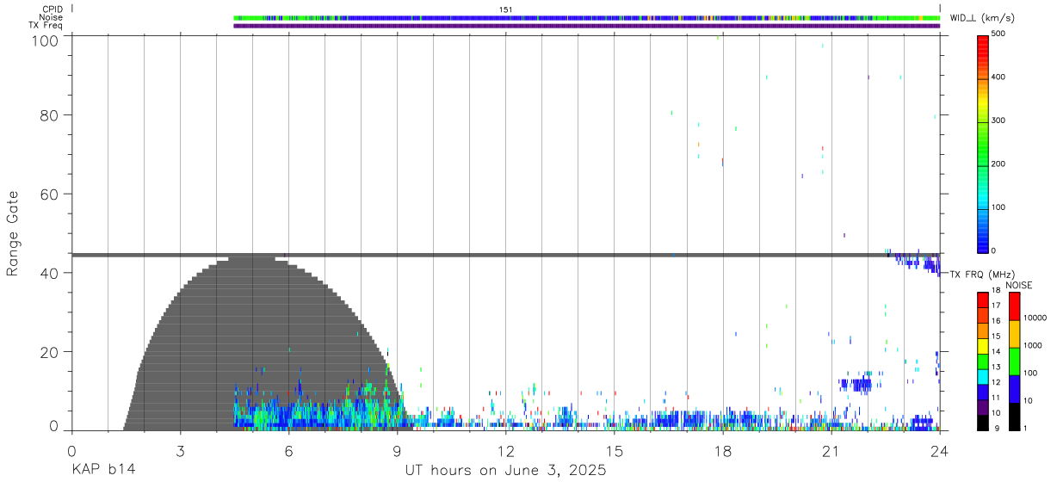
Task: Pick the black 9–10 MHz TX FRQ swatch
Action: (x=982, y=422)
